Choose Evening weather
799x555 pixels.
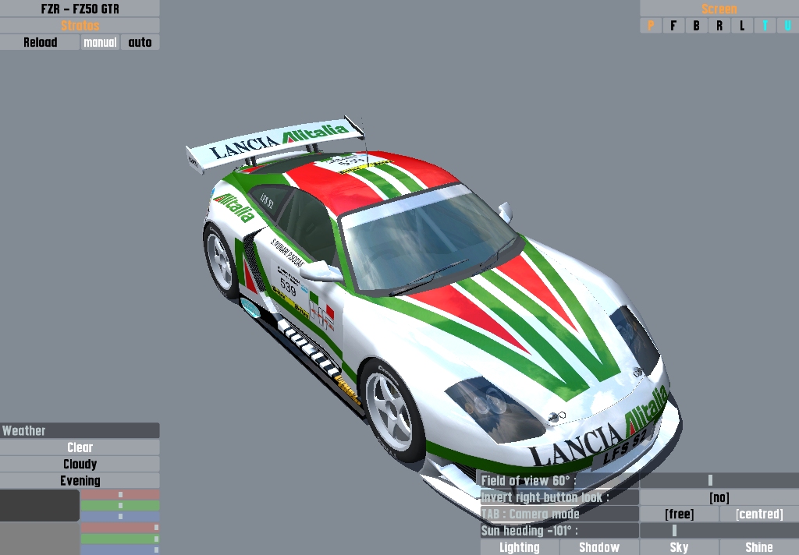[x=80, y=481]
